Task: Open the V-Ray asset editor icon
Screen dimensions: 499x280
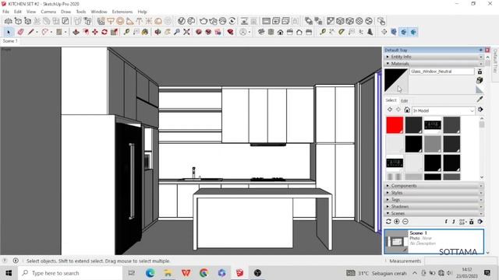Action: coord(182,21)
